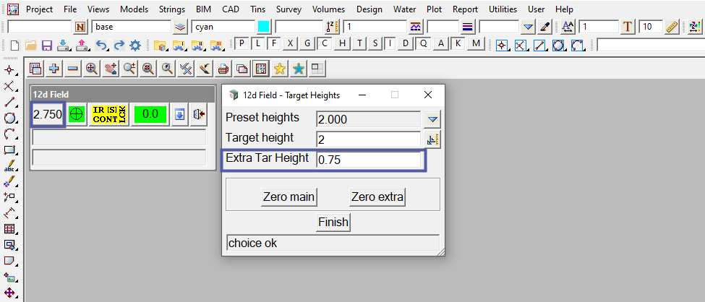Image resolution: width=705 pixels, height=302 pixels.
Task: Click the yellow IR CONT status icon
Action: coord(109,114)
